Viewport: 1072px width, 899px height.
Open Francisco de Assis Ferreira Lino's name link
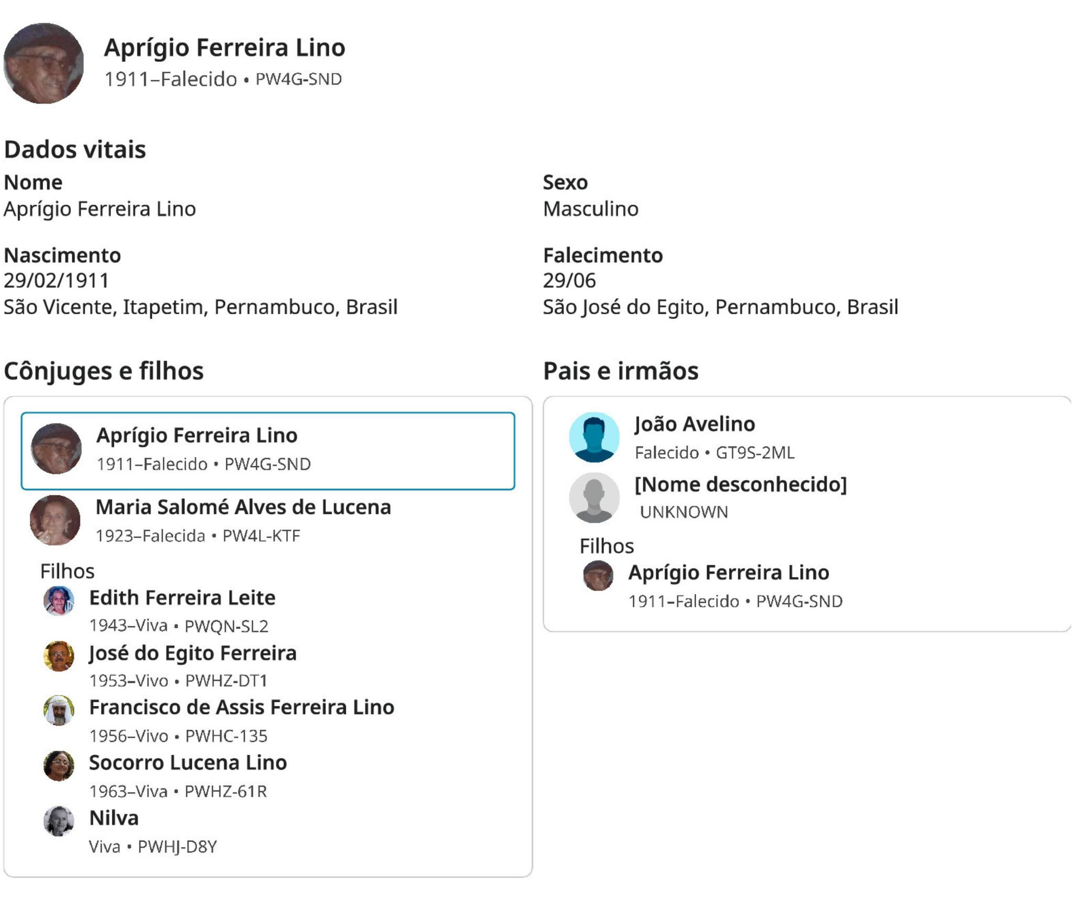click(241, 707)
